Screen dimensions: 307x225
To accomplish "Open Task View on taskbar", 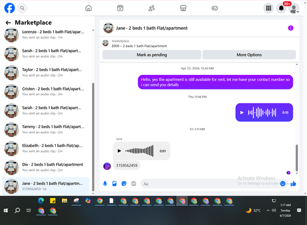I will click(x=29, y=210).
